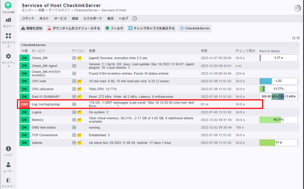Open action menu for Check_MK service

74,58
